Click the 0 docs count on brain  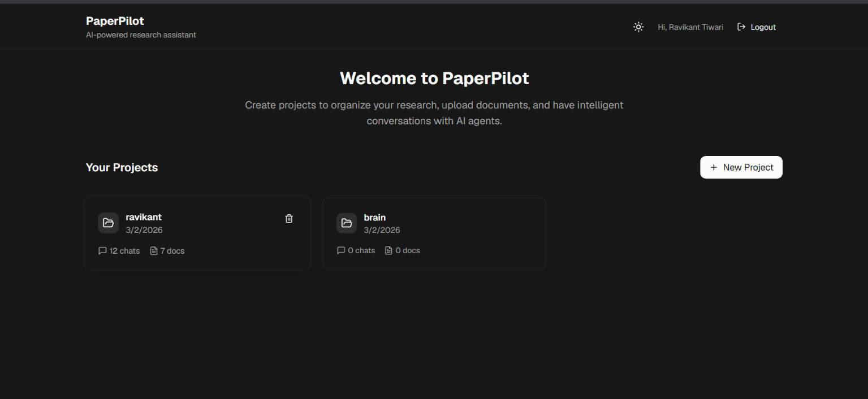click(408, 250)
